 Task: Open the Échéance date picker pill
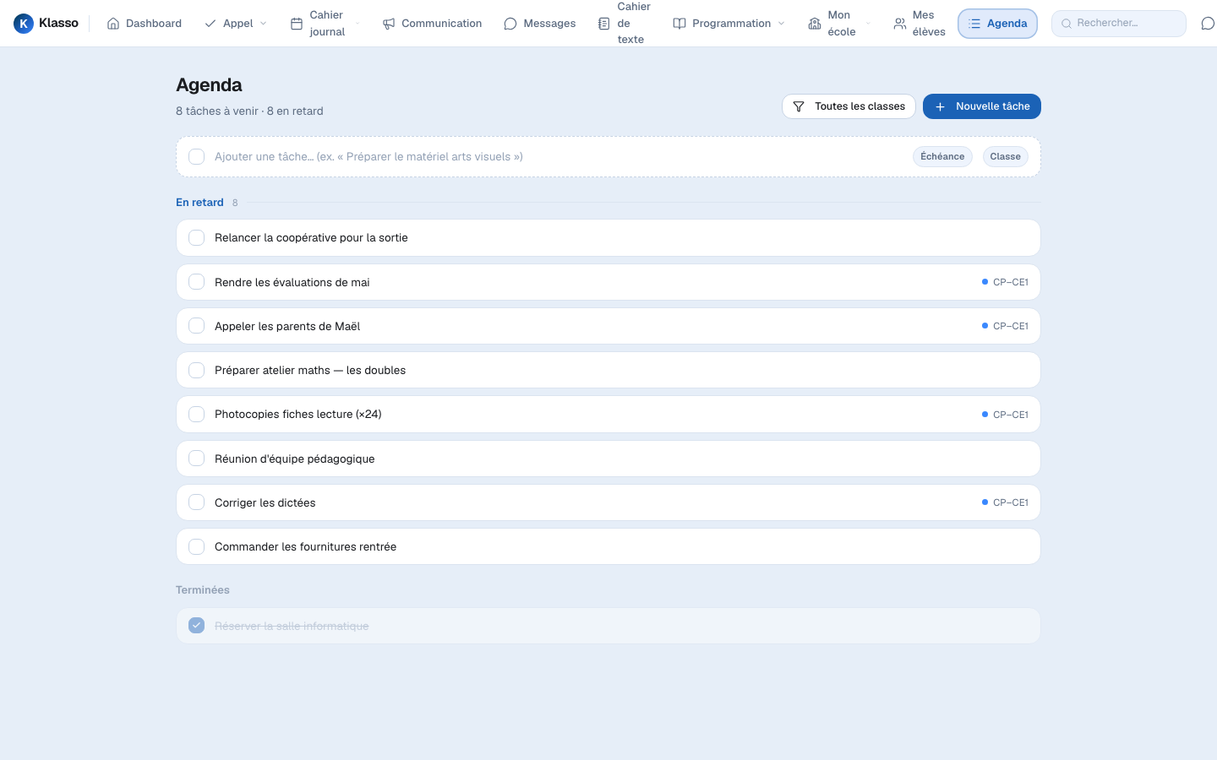(942, 156)
